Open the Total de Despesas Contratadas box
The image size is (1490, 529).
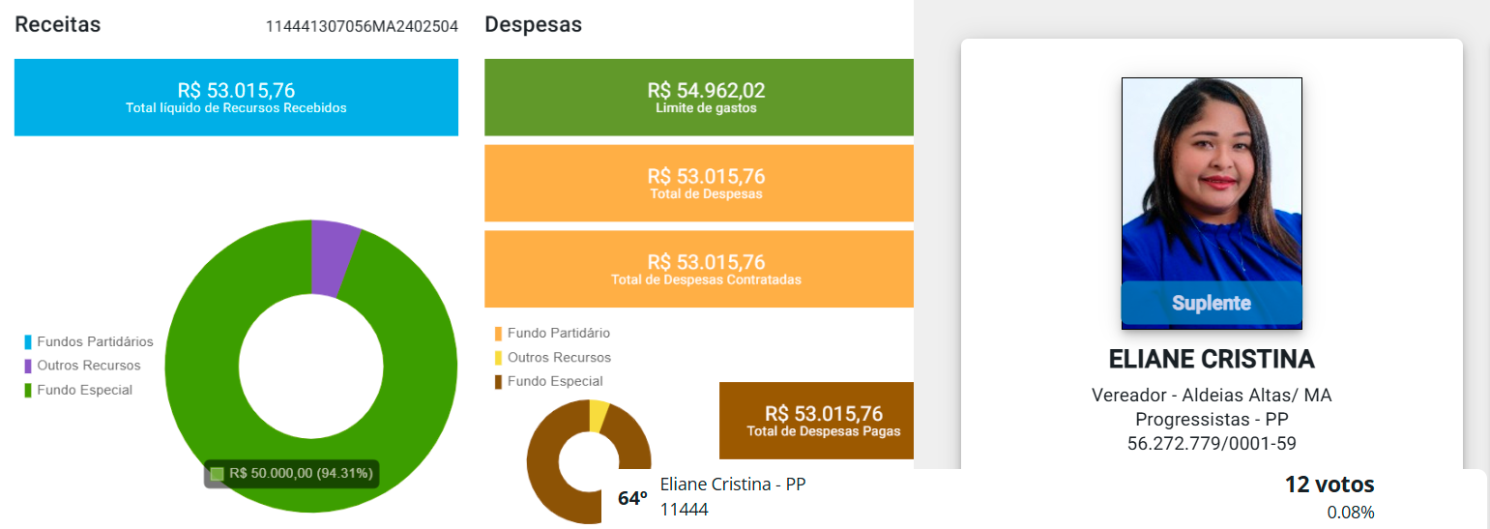tap(698, 269)
